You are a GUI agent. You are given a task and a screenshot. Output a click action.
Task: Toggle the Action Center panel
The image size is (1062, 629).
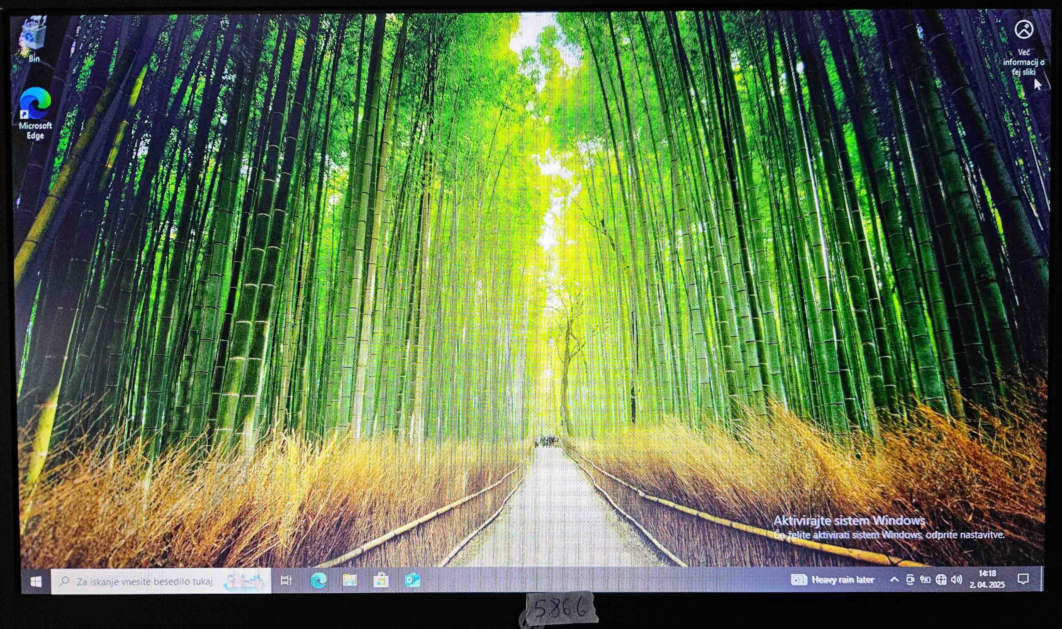click(x=1023, y=580)
